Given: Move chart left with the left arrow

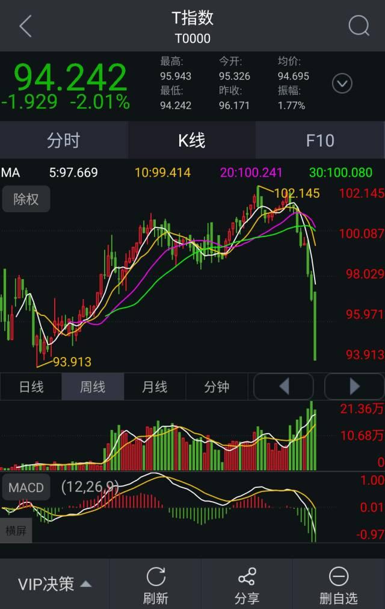Looking at the screenshot, I should point(283,387).
